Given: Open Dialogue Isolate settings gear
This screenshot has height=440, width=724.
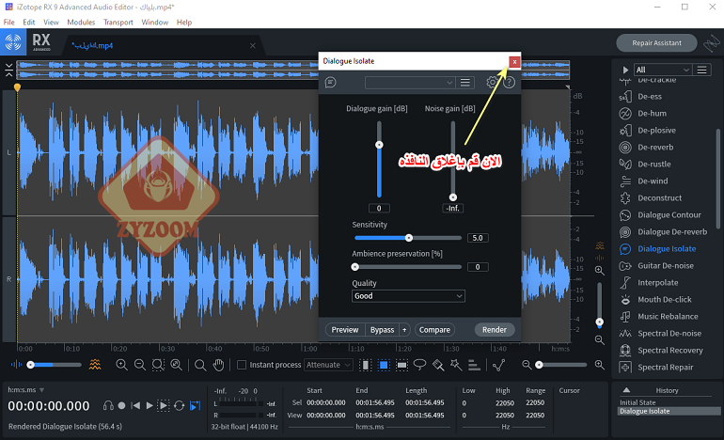Looking at the screenshot, I should (492, 82).
